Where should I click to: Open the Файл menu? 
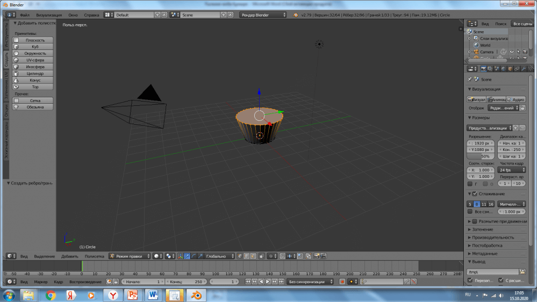point(25,15)
